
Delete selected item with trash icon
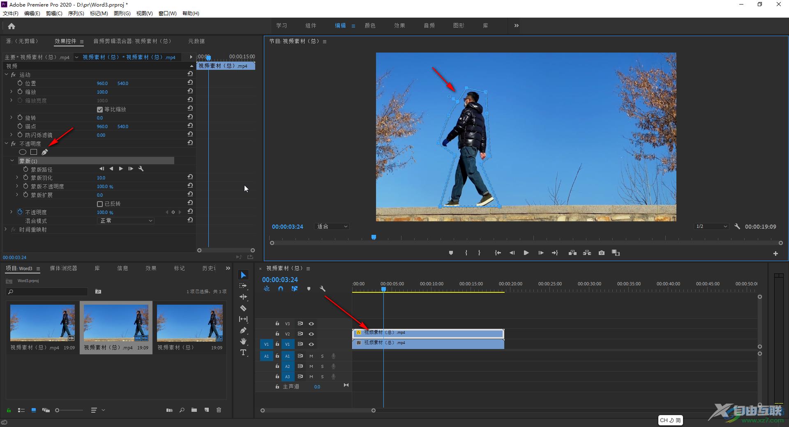click(x=219, y=410)
